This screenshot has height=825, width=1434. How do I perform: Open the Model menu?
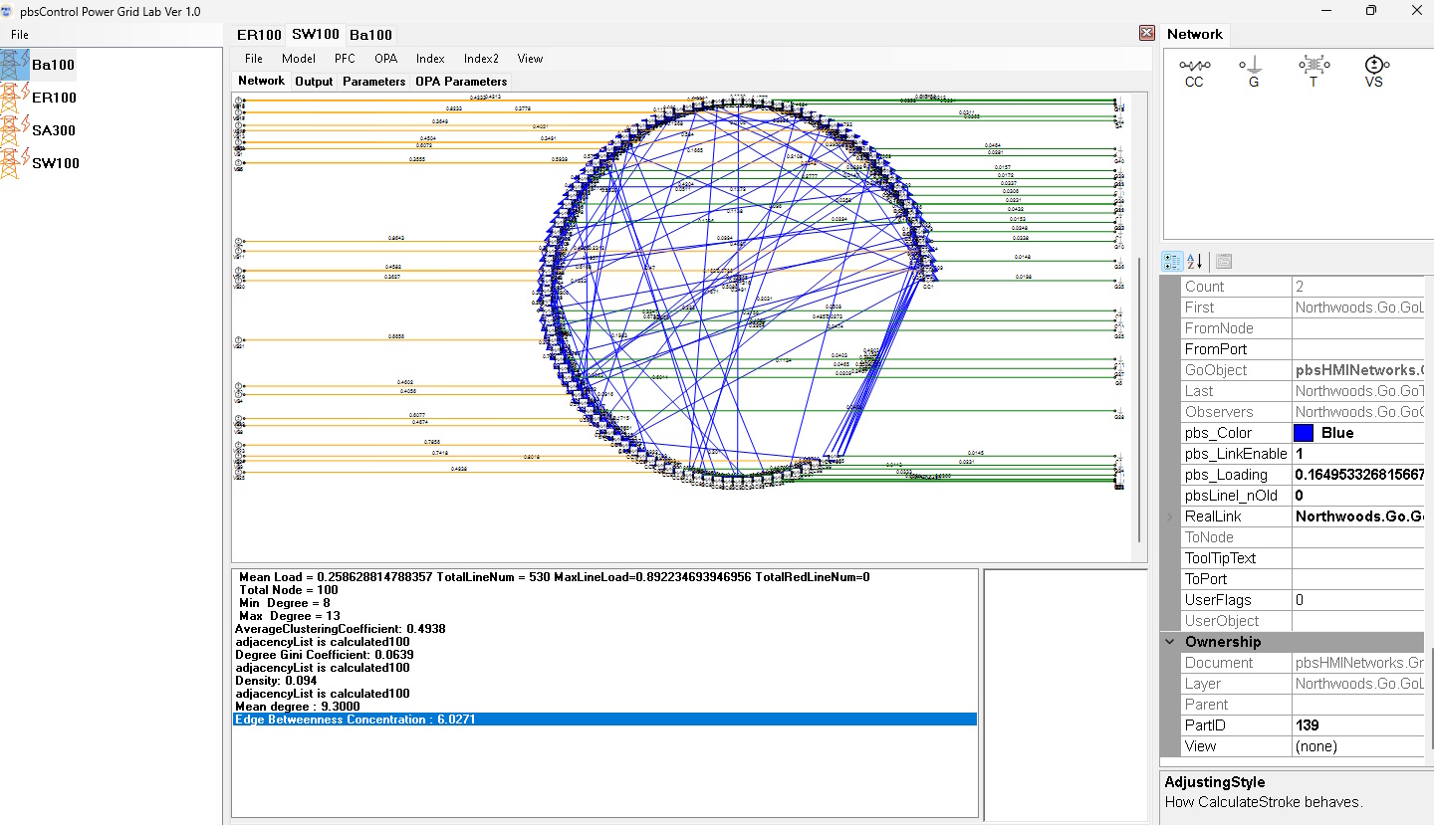coord(299,59)
